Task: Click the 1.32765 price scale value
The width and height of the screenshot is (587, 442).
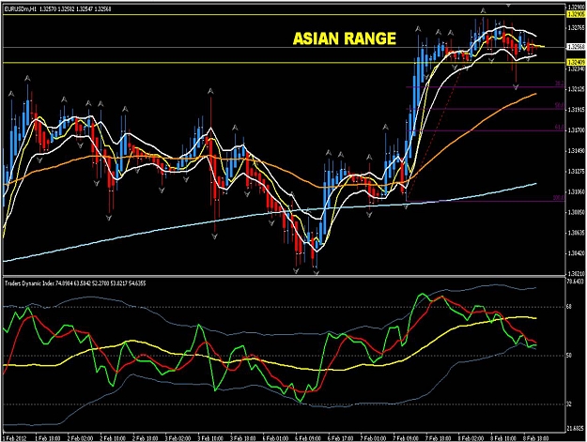Action: tap(576, 27)
